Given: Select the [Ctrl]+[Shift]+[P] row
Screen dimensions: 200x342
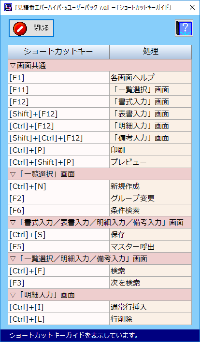Looking at the screenshot, I should point(100,162).
